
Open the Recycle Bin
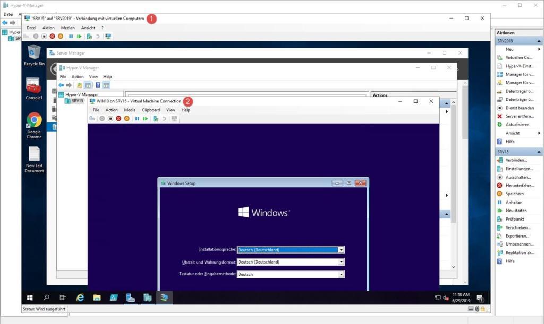[33, 53]
